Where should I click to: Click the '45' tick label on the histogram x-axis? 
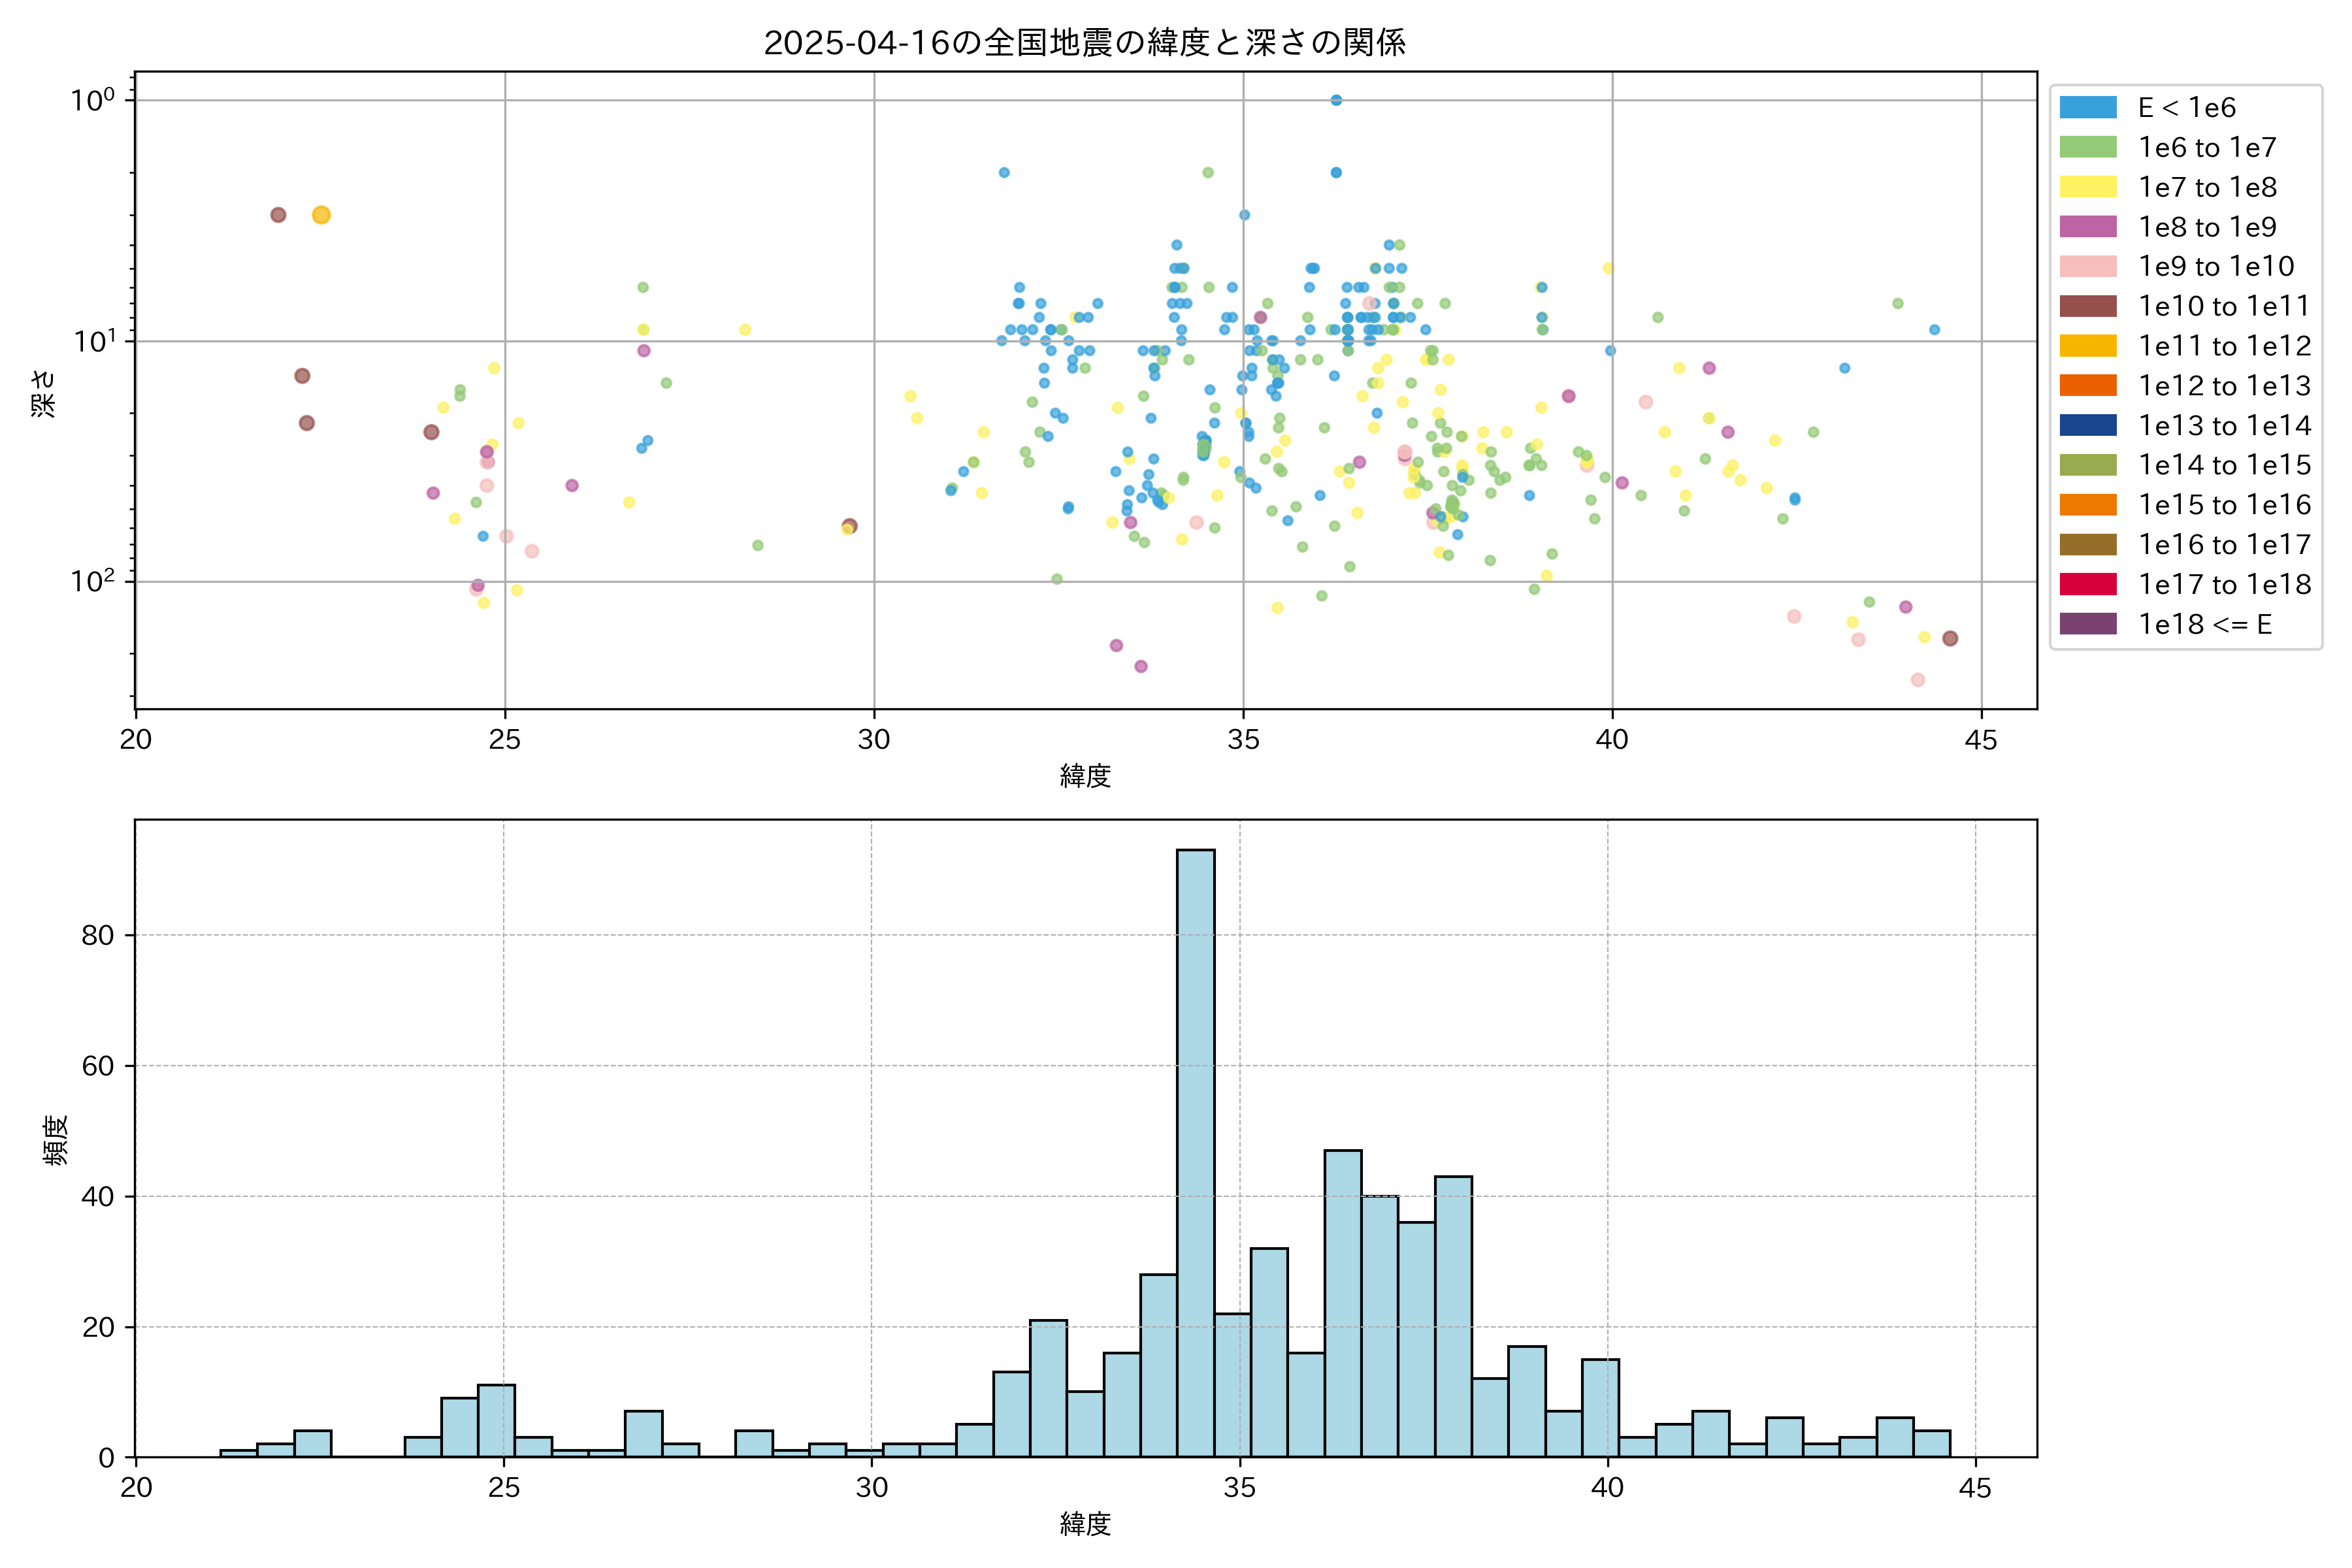(x=1975, y=1488)
